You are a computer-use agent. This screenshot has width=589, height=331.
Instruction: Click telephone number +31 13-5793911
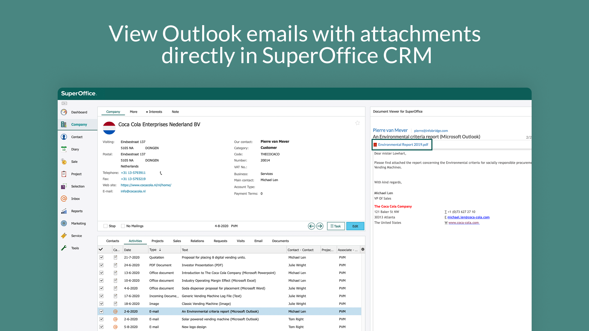tap(133, 173)
